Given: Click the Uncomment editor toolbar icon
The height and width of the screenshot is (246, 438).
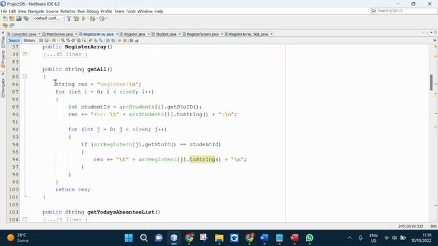Looking at the screenshot, I should point(137,40).
